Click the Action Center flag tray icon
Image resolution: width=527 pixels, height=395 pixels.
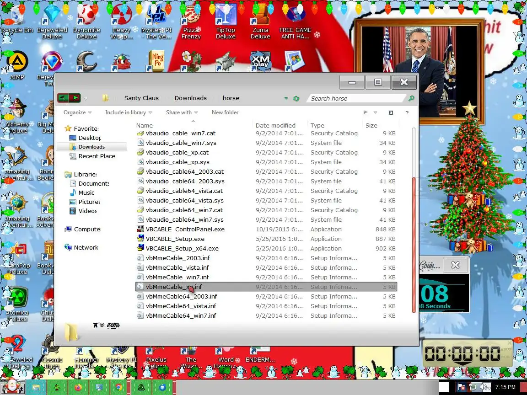coord(462,387)
